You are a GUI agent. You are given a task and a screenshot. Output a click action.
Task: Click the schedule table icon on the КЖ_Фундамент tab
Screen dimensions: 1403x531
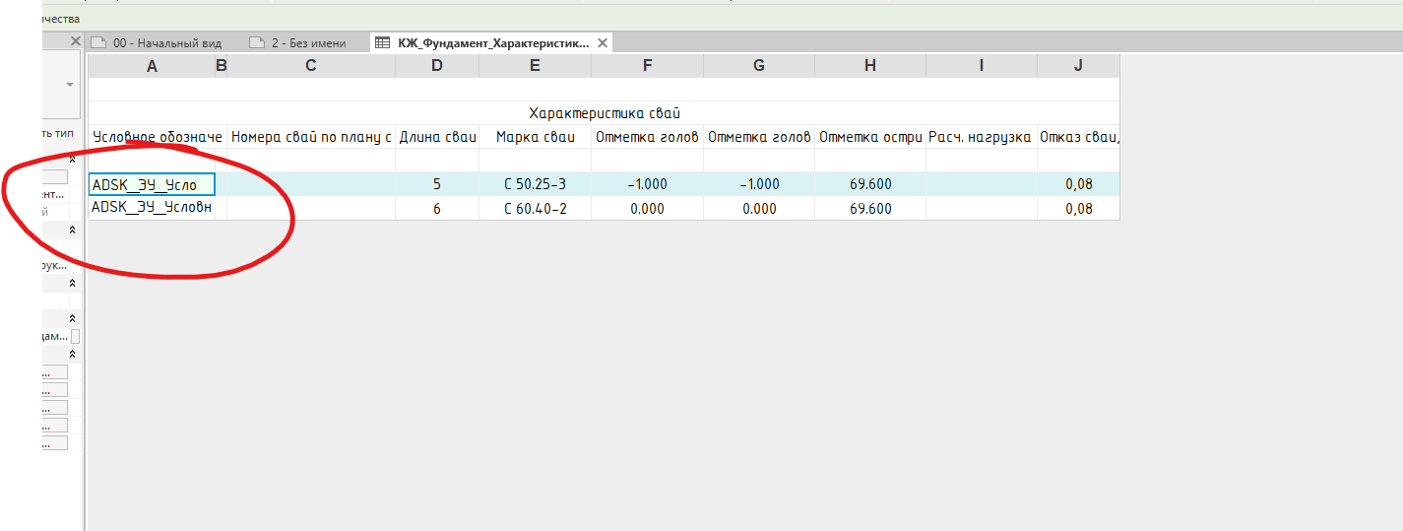click(x=382, y=42)
